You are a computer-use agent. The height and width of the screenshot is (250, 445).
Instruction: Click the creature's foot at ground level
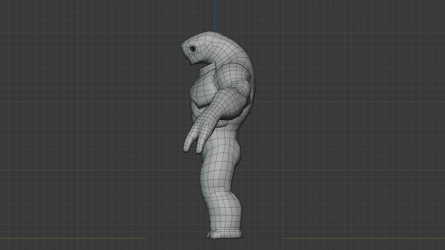coord(224,234)
